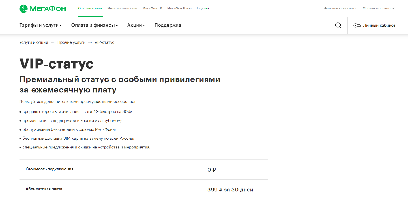The image size is (408, 205).
Task: Open Интернет-магазин tab
Action: (x=122, y=8)
